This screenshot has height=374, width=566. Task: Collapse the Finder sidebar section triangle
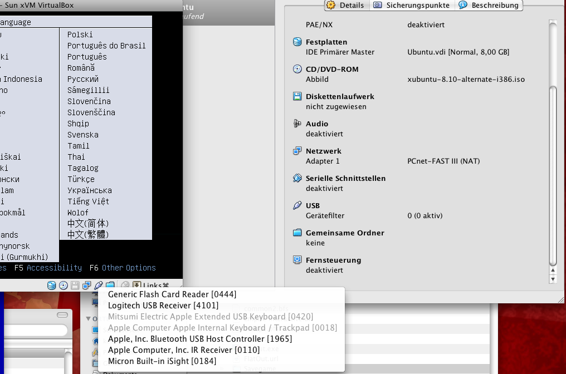click(x=88, y=319)
